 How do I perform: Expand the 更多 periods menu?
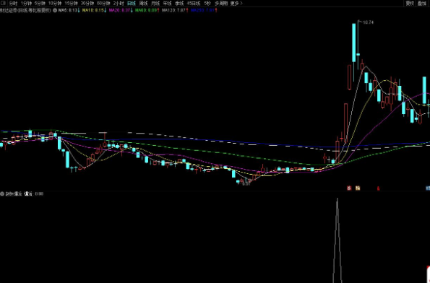pyautogui.click(x=236, y=4)
